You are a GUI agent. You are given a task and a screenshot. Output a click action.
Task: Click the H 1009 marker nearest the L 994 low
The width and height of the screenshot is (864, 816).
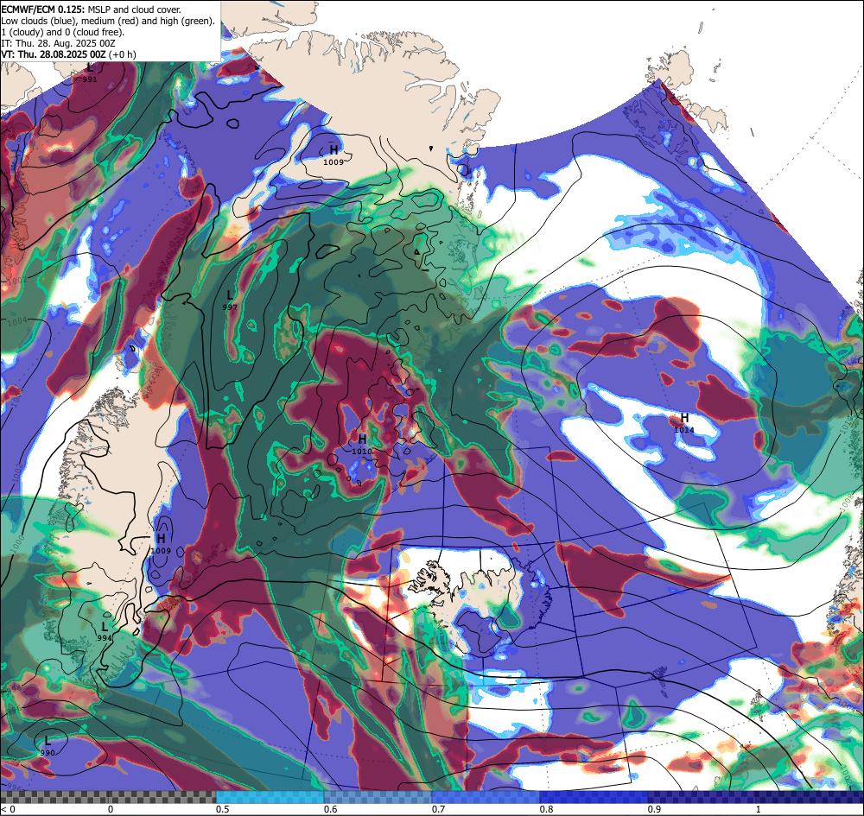(x=161, y=543)
